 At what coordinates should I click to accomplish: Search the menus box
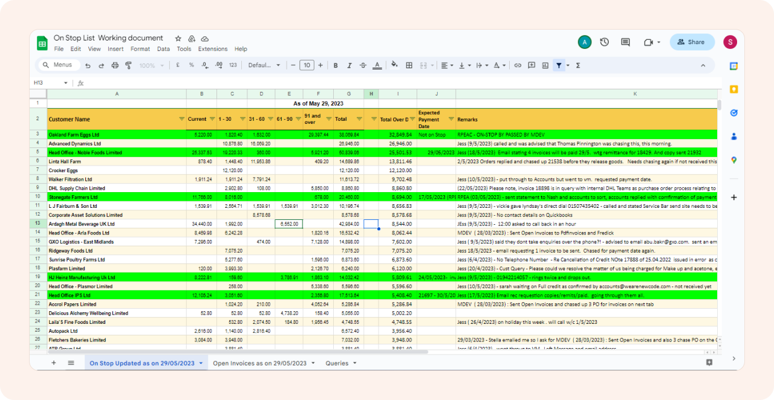[58, 65]
